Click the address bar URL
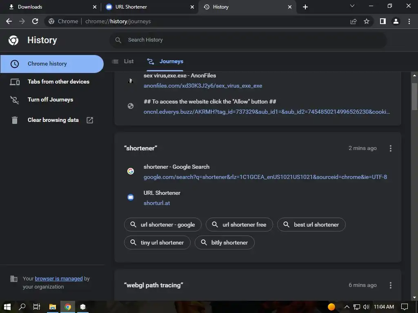The height and width of the screenshot is (313, 418). [x=118, y=21]
